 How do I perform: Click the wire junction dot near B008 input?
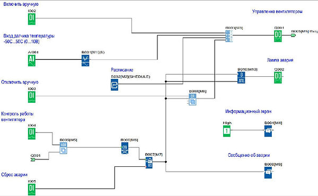pyautogui.click(x=166, y=99)
